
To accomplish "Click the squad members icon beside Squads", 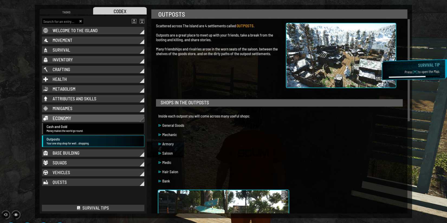I will click(46, 163).
